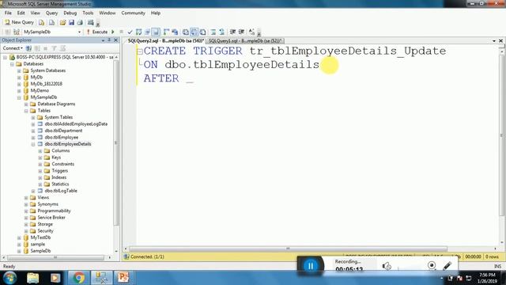This screenshot has width=506, height=285.
Task: Switch to the SQLQuery1.sql tab
Action: (x=245, y=40)
